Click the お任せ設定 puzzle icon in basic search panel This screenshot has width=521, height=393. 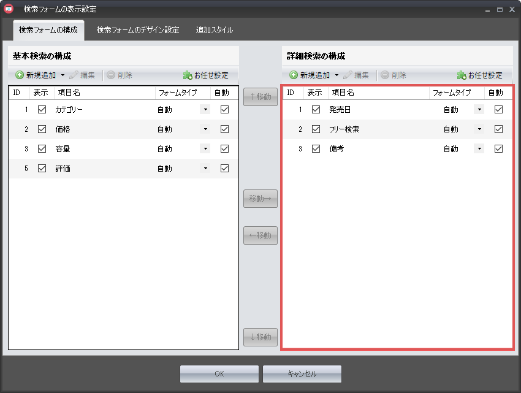tap(188, 75)
